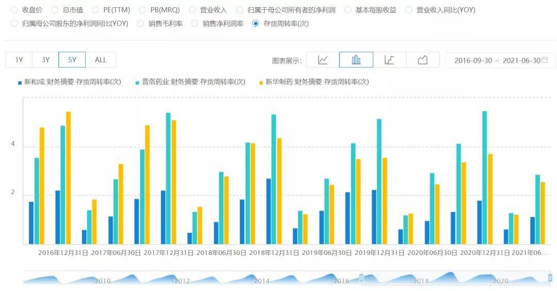Toggle 新和成 legend blue swatch
557x291 pixels.
pos(20,83)
